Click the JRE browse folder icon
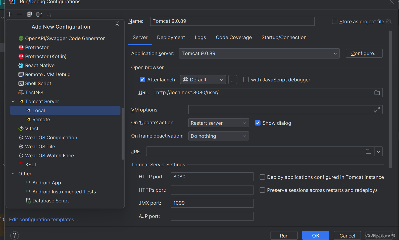 pyautogui.click(x=368, y=151)
